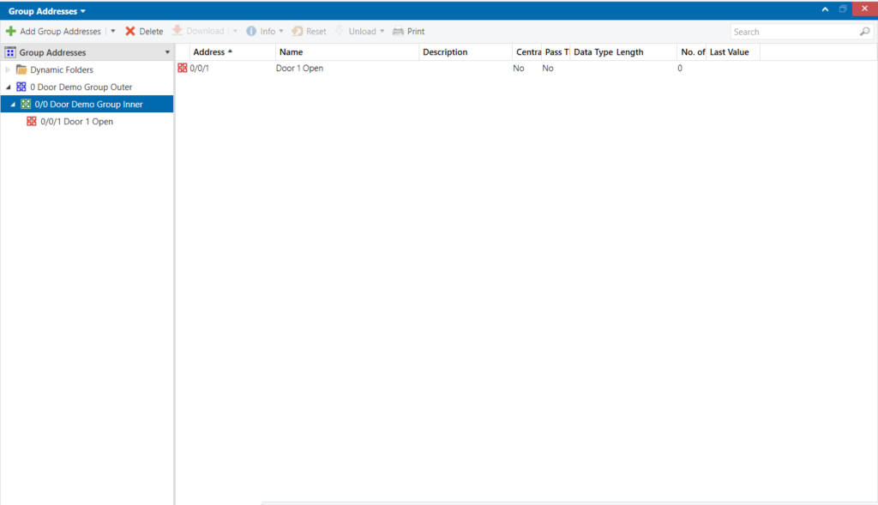Sort by the Address column header
The width and height of the screenshot is (878, 505).
click(211, 52)
